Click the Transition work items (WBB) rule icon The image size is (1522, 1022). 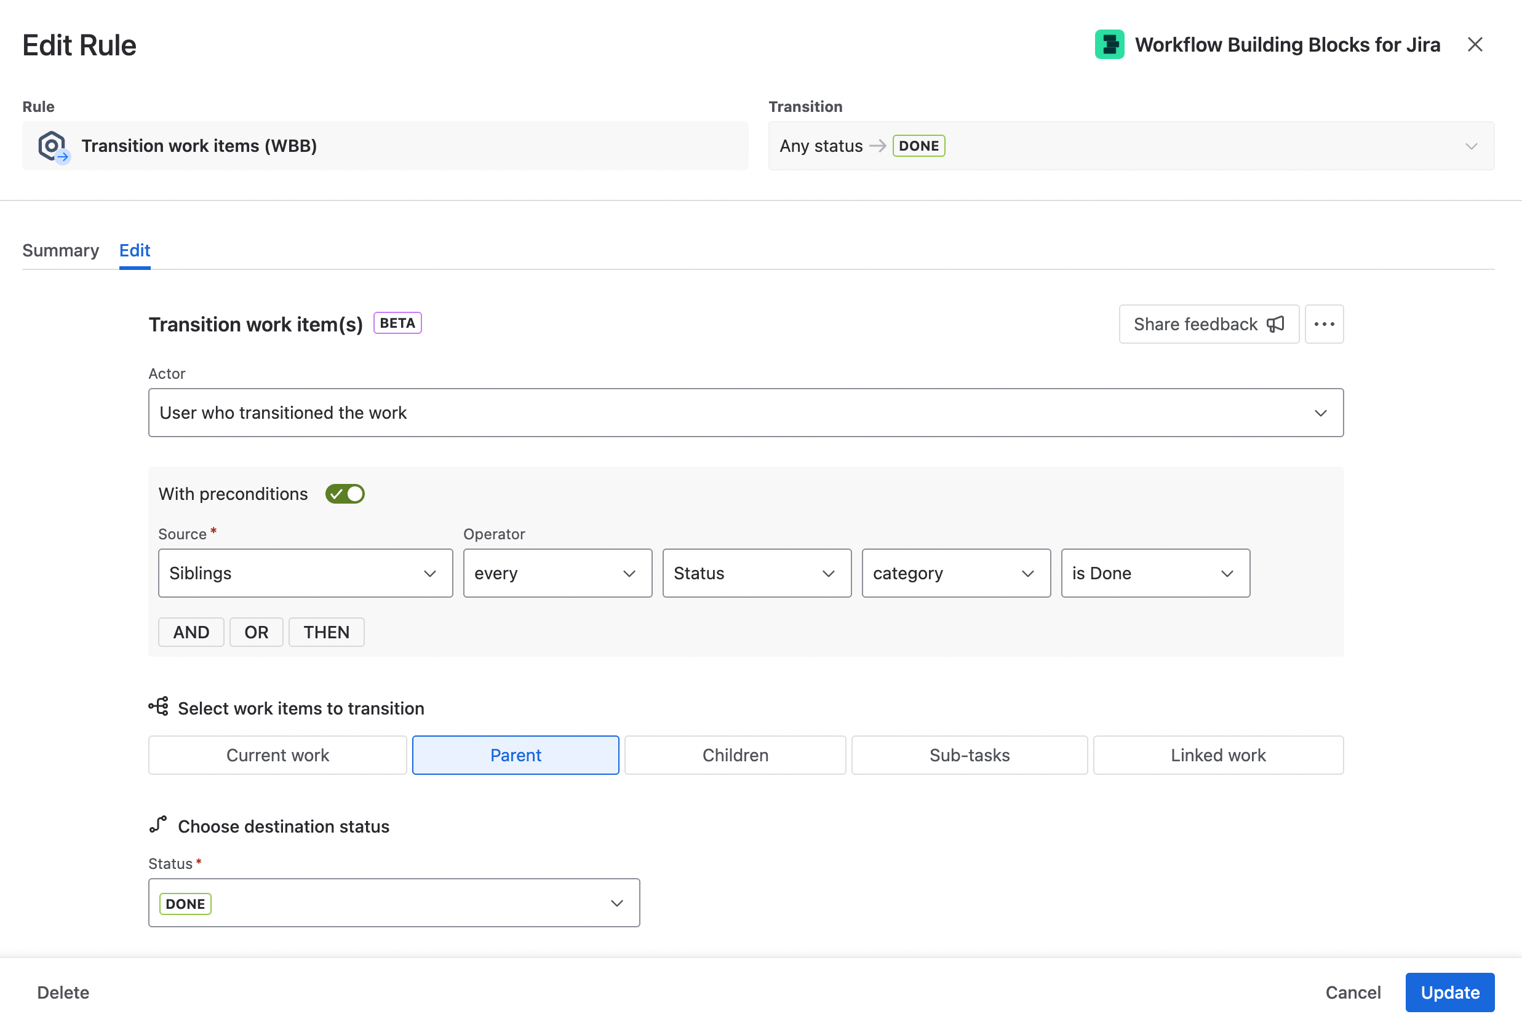point(52,145)
